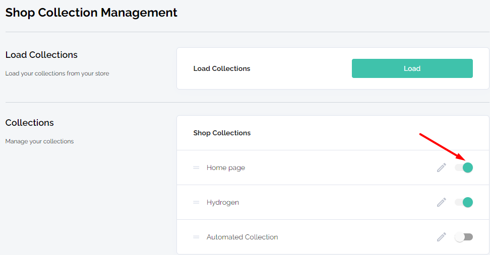Select the Load Collections card label
The image size is (490, 255).
point(222,68)
